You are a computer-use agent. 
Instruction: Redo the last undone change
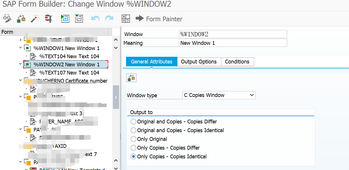click(x=109, y=19)
